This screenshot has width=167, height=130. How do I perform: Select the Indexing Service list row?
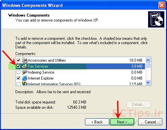click(x=80, y=72)
